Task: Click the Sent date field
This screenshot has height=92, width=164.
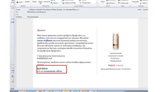Action: click(145, 10)
